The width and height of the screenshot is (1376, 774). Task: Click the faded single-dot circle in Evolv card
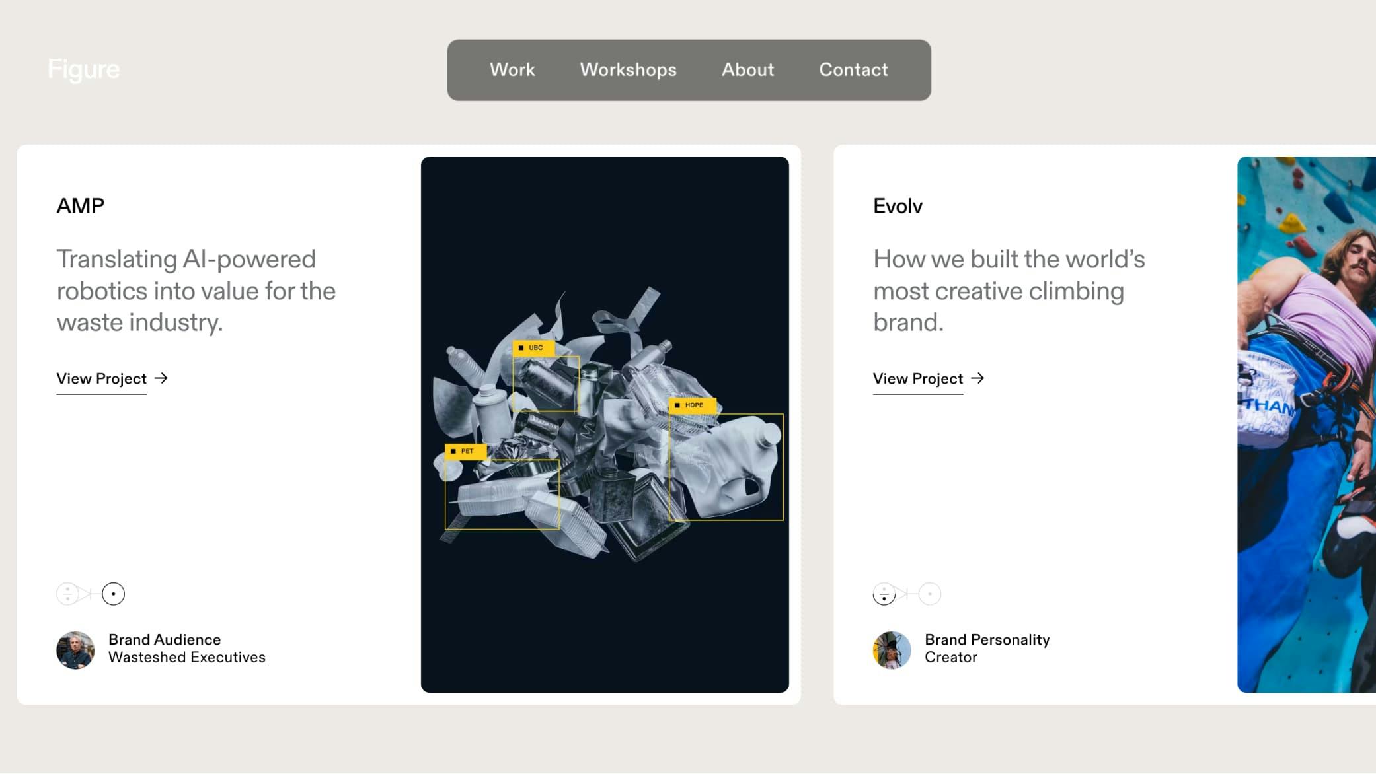click(x=930, y=594)
